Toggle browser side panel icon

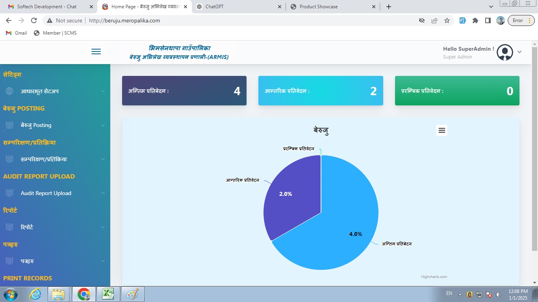click(x=488, y=20)
